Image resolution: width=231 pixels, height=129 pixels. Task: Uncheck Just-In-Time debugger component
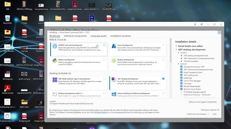click(181, 81)
